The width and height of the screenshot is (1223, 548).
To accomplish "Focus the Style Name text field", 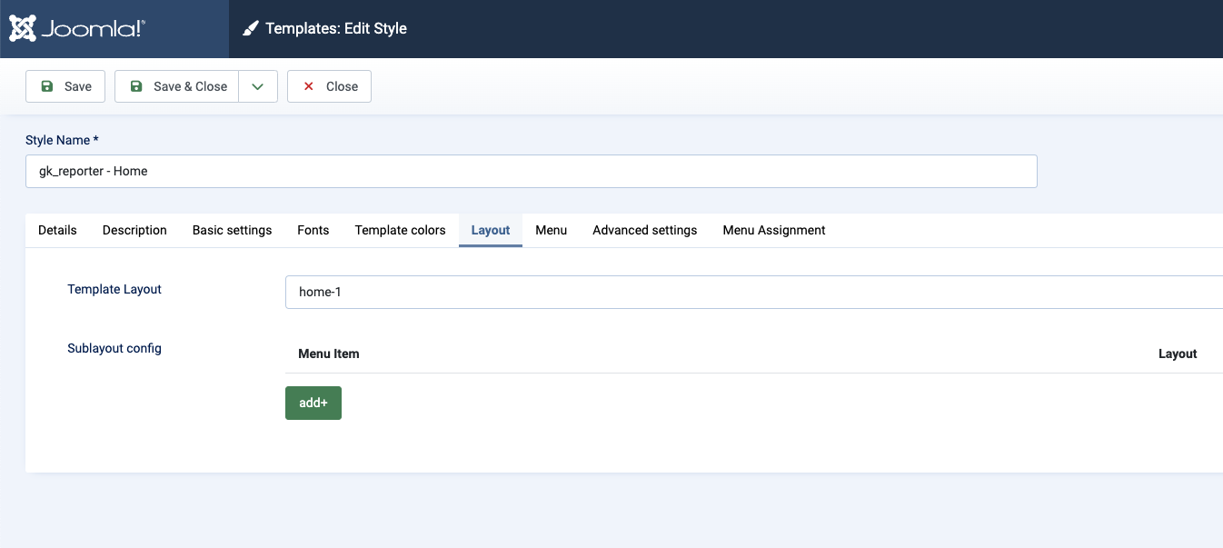I will [x=531, y=171].
